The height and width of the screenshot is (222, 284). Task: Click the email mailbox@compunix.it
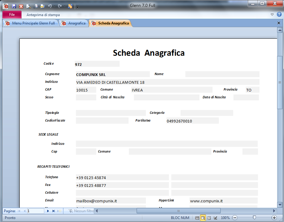(97, 201)
